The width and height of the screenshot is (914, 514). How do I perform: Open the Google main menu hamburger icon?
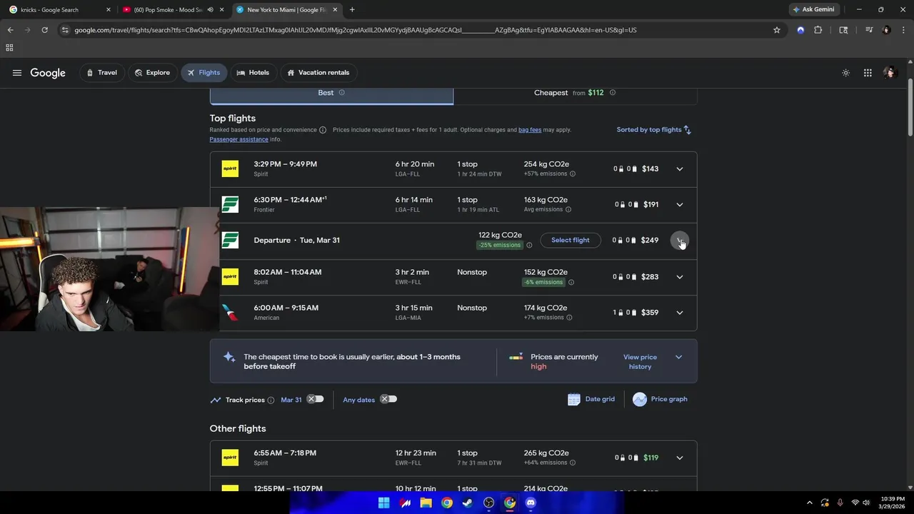pyautogui.click(x=17, y=73)
